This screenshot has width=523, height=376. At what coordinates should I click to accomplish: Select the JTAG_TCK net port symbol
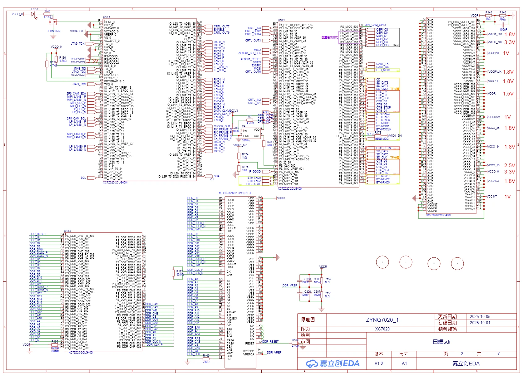[91, 44]
